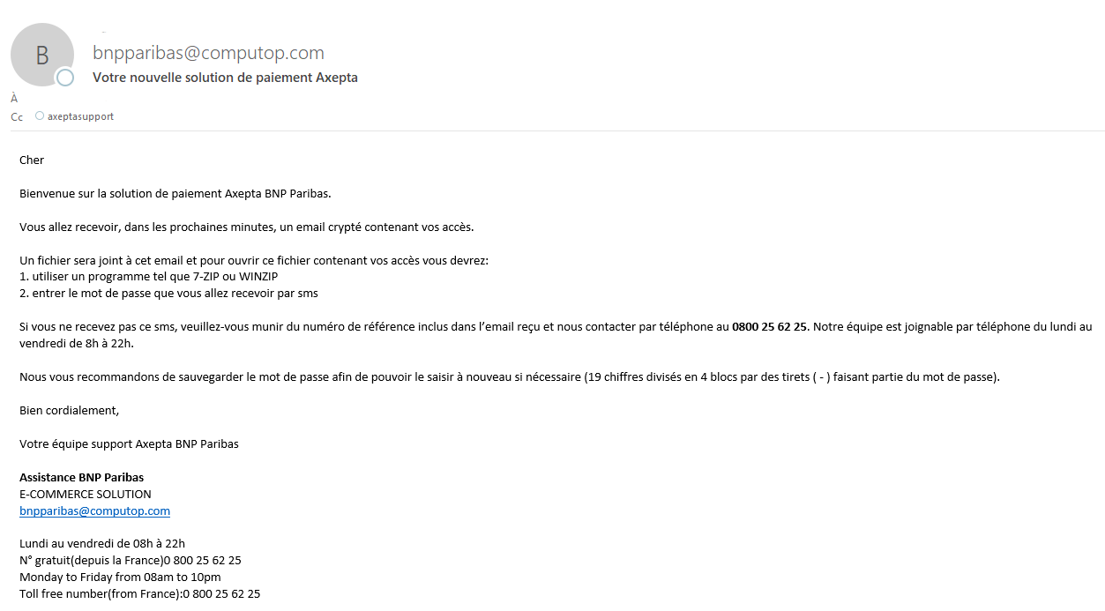Viewport: 1105px width, 611px height.
Task: Click the "À" recipient field label
Action: pos(14,99)
